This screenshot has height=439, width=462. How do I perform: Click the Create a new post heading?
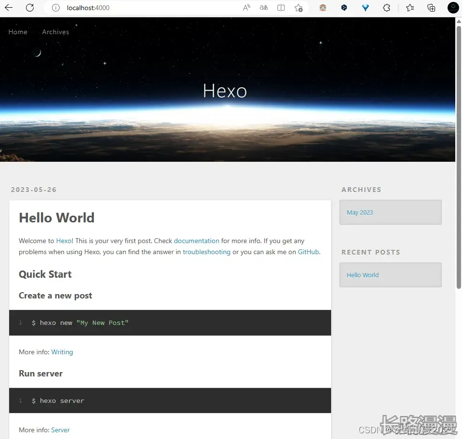coord(55,296)
